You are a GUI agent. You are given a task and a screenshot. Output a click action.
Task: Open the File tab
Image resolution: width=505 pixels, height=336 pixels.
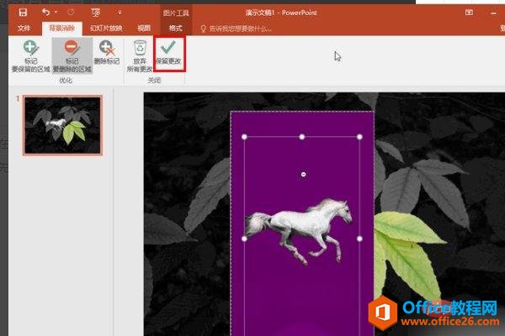point(24,28)
